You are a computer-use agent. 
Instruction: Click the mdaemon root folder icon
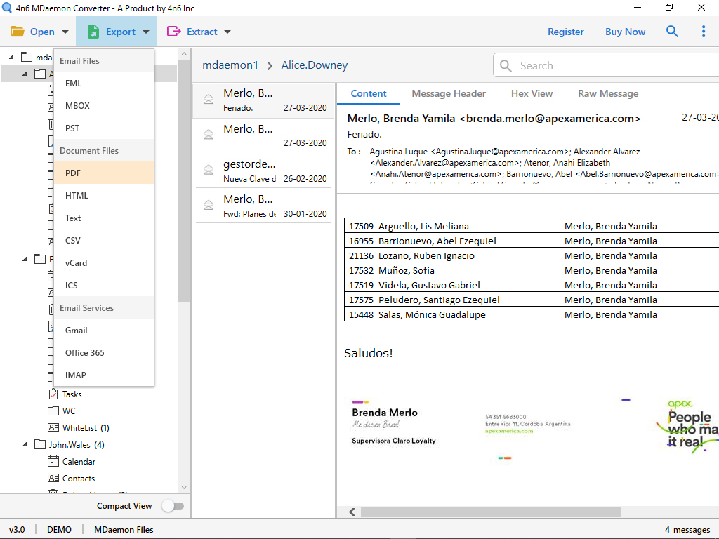[27, 57]
